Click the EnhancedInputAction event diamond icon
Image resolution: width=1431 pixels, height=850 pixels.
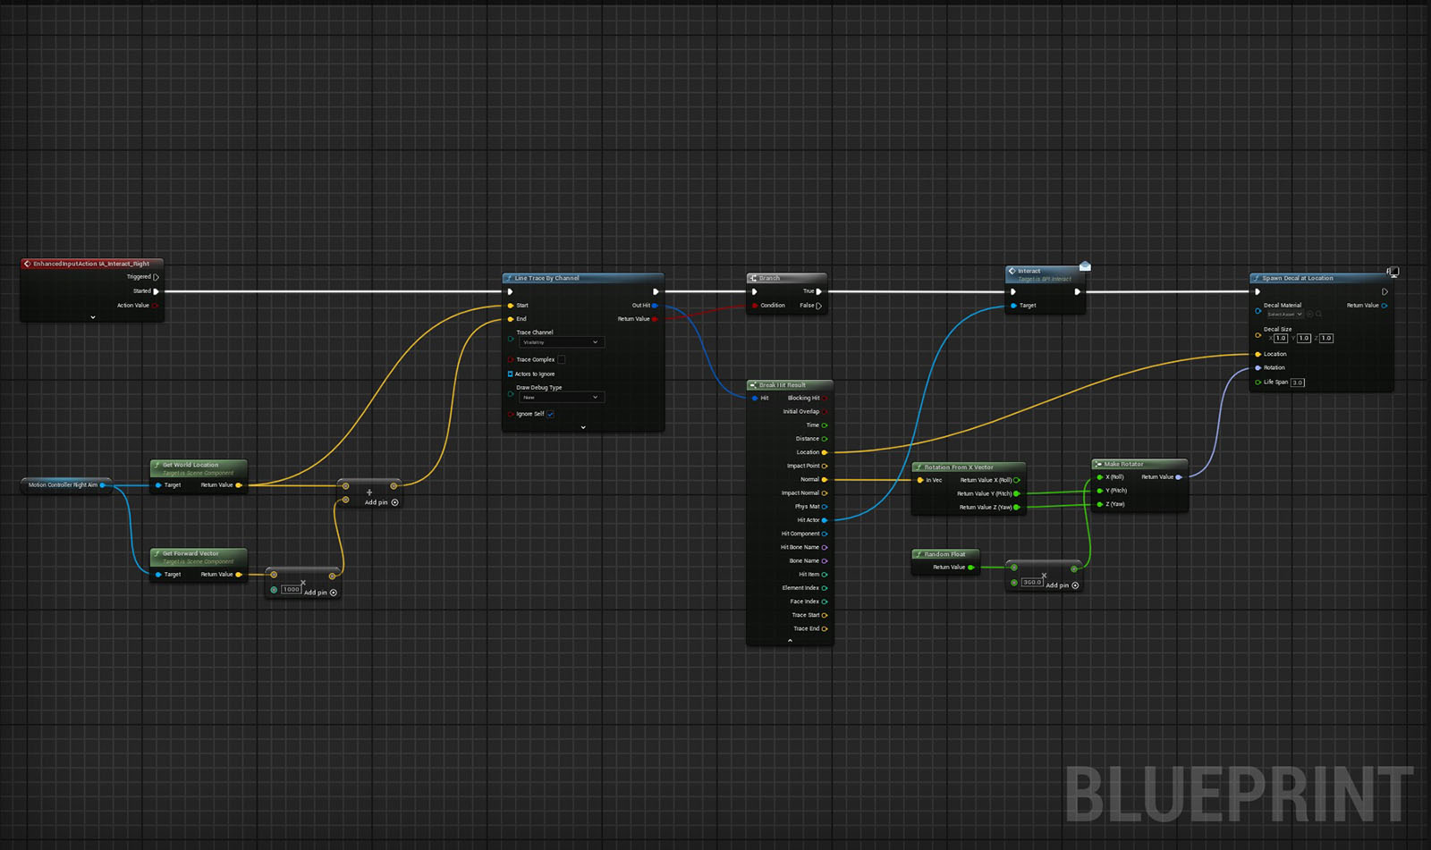click(x=27, y=264)
